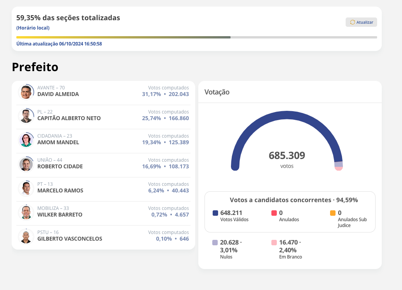
Task: Click the DAVID ALMEIDA candidate name
Action: click(58, 94)
